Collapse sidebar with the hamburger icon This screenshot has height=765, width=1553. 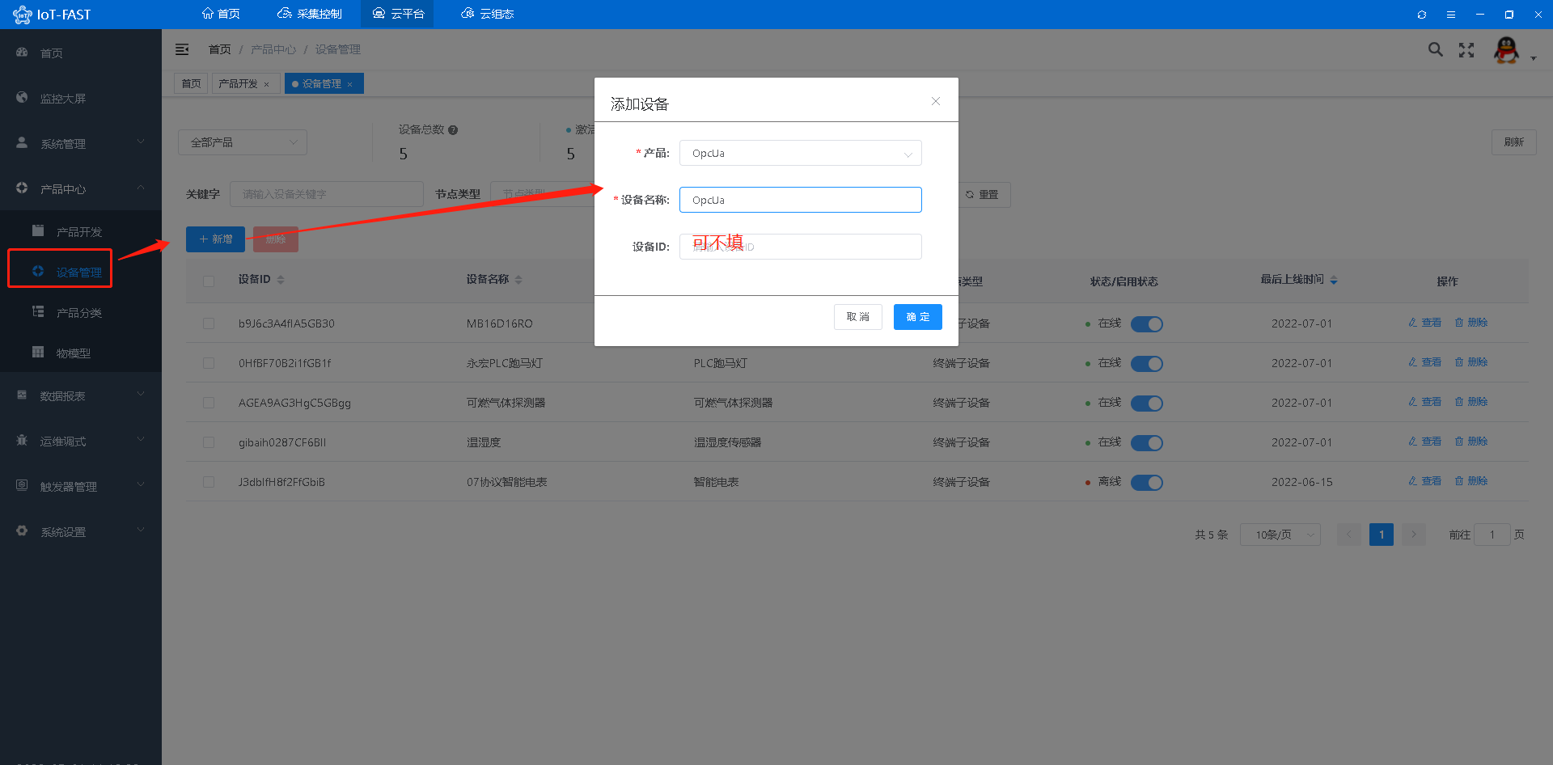(182, 49)
